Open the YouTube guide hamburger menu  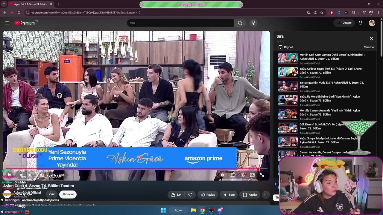click(x=7, y=23)
